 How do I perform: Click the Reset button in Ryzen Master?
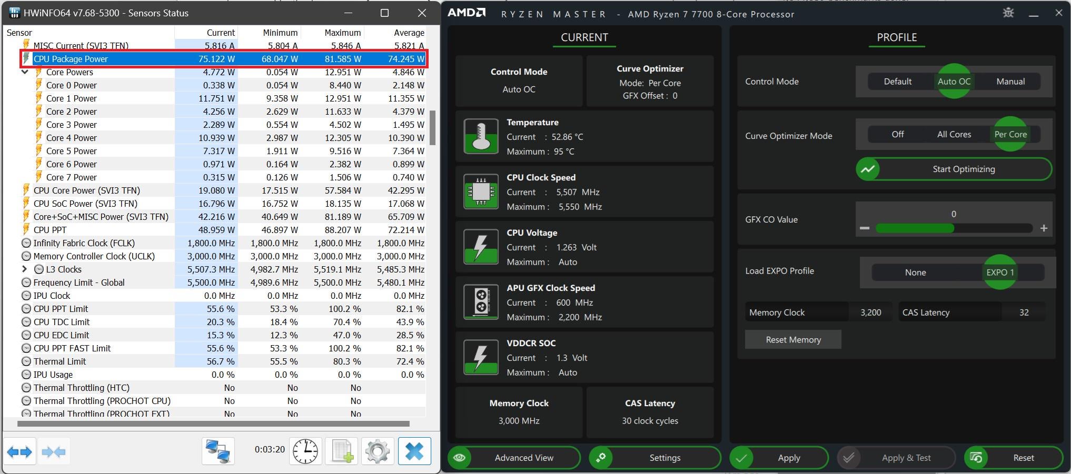click(x=1014, y=458)
